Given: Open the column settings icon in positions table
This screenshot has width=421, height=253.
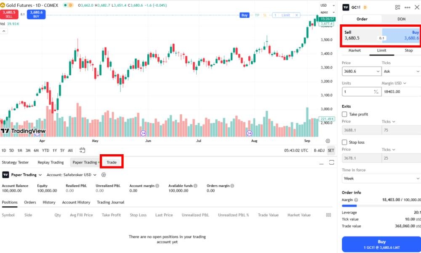Looking at the screenshot, I should pyautogui.click(x=328, y=215).
